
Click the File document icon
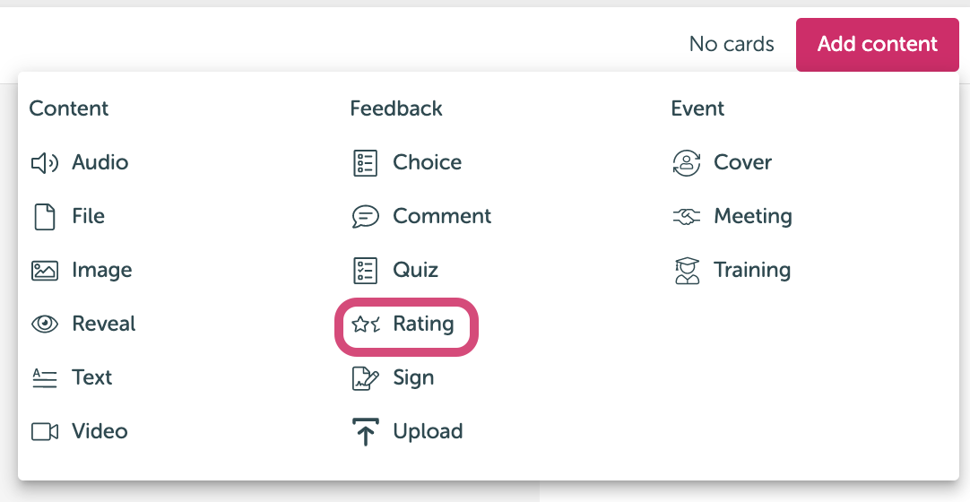[x=45, y=216]
